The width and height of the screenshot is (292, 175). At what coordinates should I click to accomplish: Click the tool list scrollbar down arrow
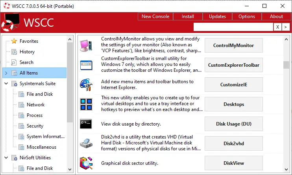click(286, 169)
